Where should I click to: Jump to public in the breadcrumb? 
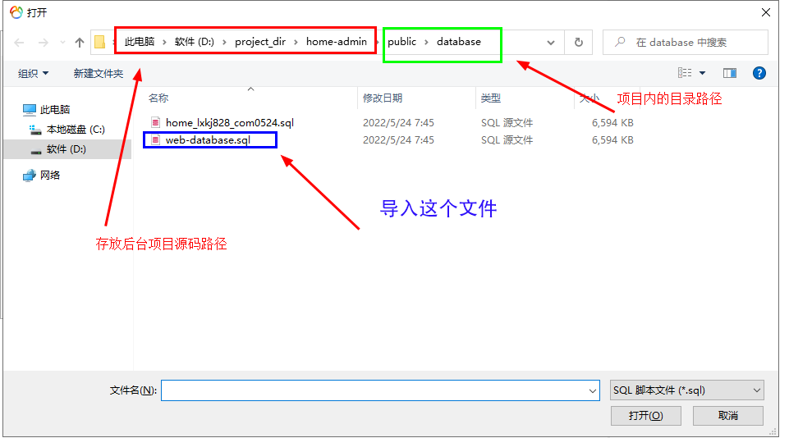tap(401, 42)
